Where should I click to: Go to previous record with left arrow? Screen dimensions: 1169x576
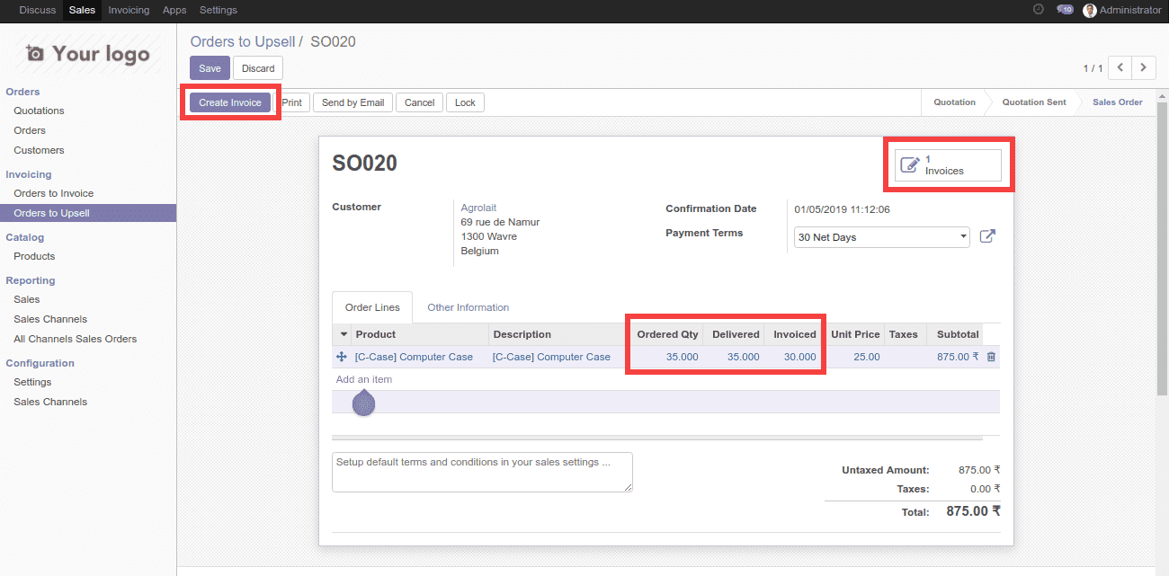[1120, 67]
